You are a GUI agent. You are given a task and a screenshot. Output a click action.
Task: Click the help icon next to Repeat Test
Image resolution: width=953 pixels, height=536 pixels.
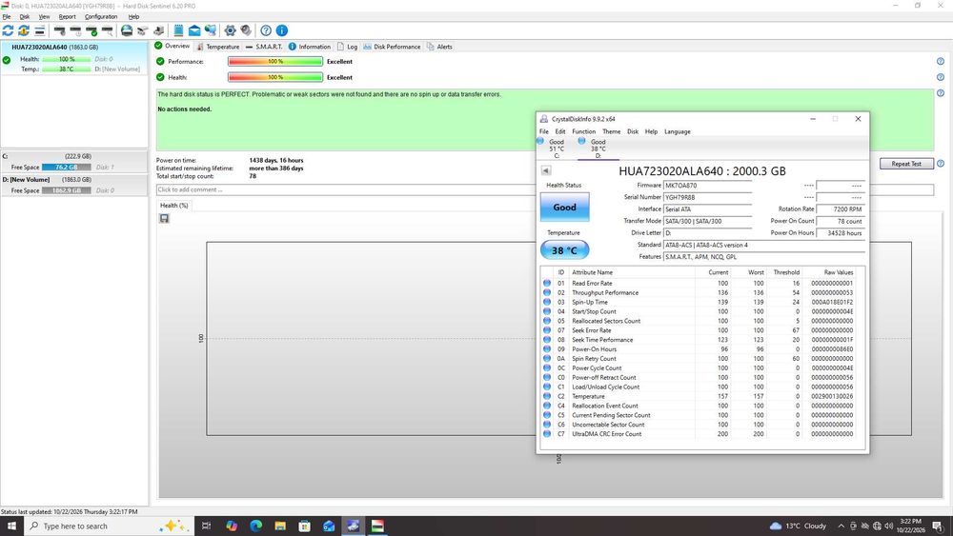coord(941,164)
